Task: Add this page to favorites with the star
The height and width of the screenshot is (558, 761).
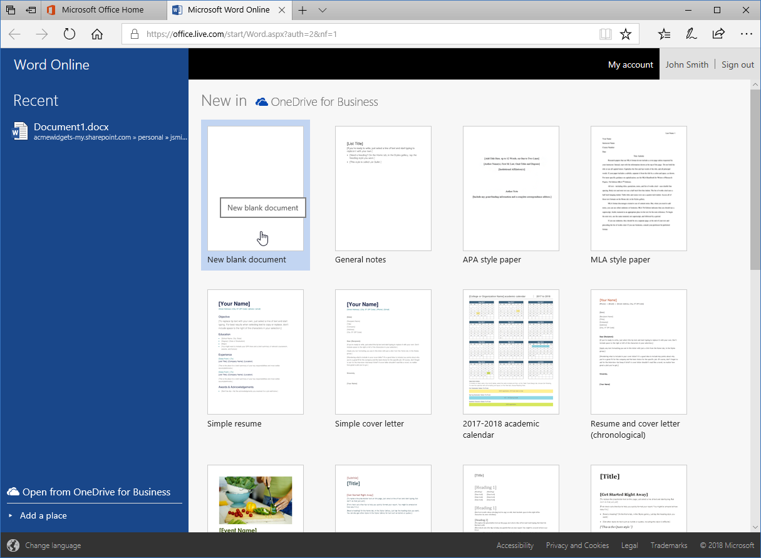Action: [626, 34]
